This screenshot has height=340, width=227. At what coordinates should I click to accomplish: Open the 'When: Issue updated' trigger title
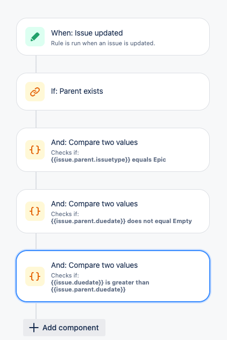coord(87,33)
